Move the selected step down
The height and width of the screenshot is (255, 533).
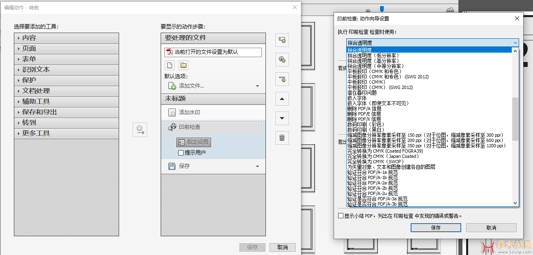tap(282, 118)
